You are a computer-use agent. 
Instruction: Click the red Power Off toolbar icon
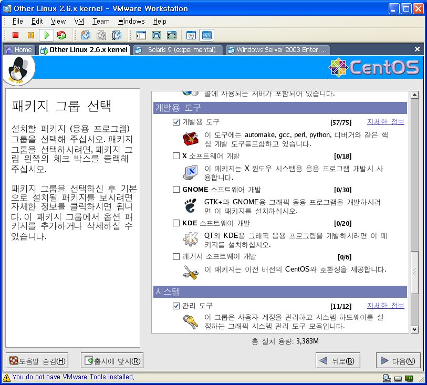(x=15, y=35)
